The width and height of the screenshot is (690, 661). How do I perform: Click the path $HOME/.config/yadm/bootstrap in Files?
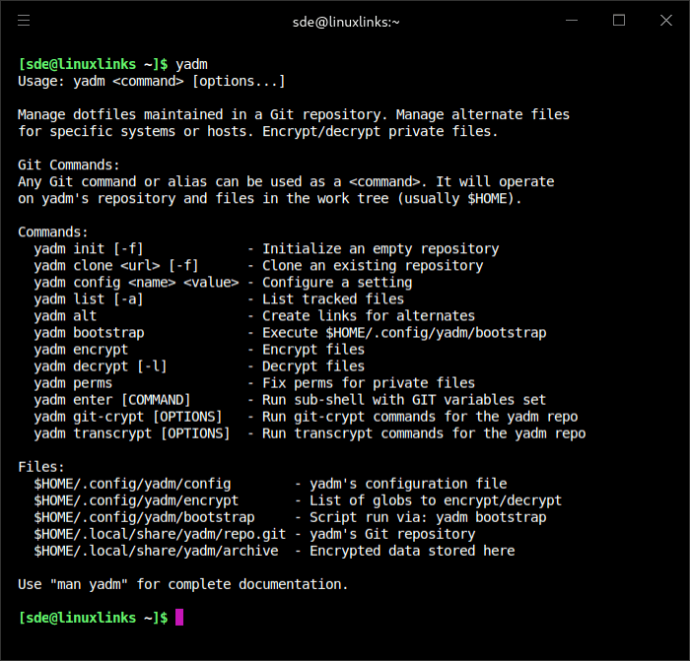pos(144,517)
